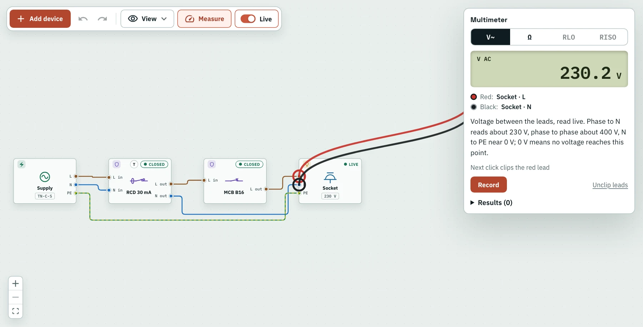The width and height of the screenshot is (643, 327).
Task: Click the RCD switch symbol
Action: pyautogui.click(x=139, y=180)
